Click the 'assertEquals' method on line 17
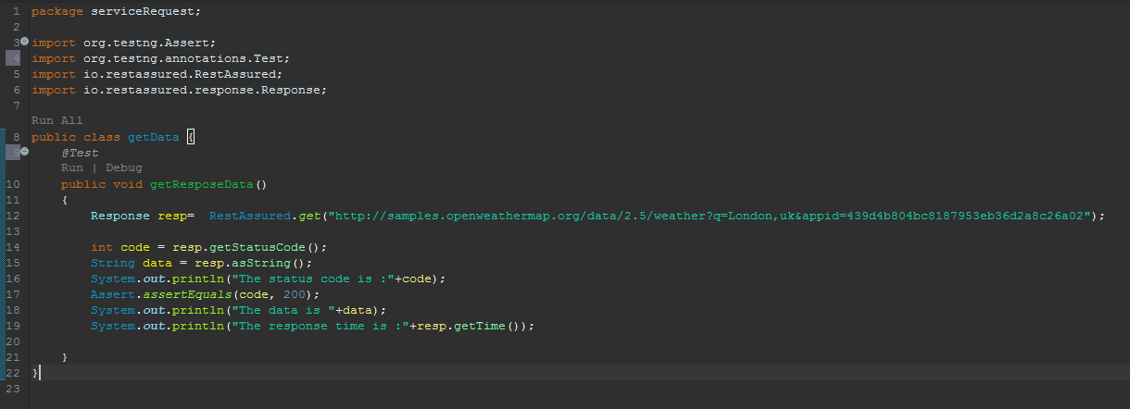 [x=187, y=294]
